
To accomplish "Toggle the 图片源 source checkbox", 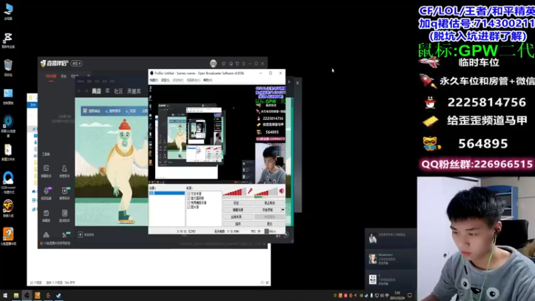I will [x=189, y=207].
